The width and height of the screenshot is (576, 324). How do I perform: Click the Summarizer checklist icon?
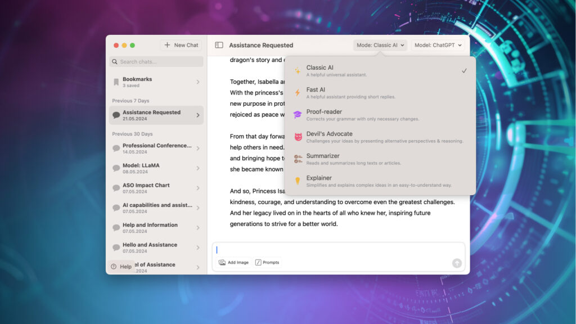click(298, 159)
